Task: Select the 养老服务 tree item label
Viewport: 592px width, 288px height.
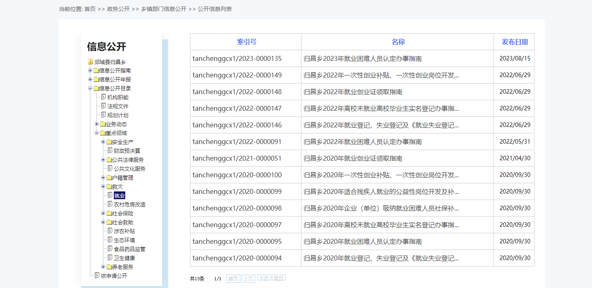Action: click(x=123, y=267)
